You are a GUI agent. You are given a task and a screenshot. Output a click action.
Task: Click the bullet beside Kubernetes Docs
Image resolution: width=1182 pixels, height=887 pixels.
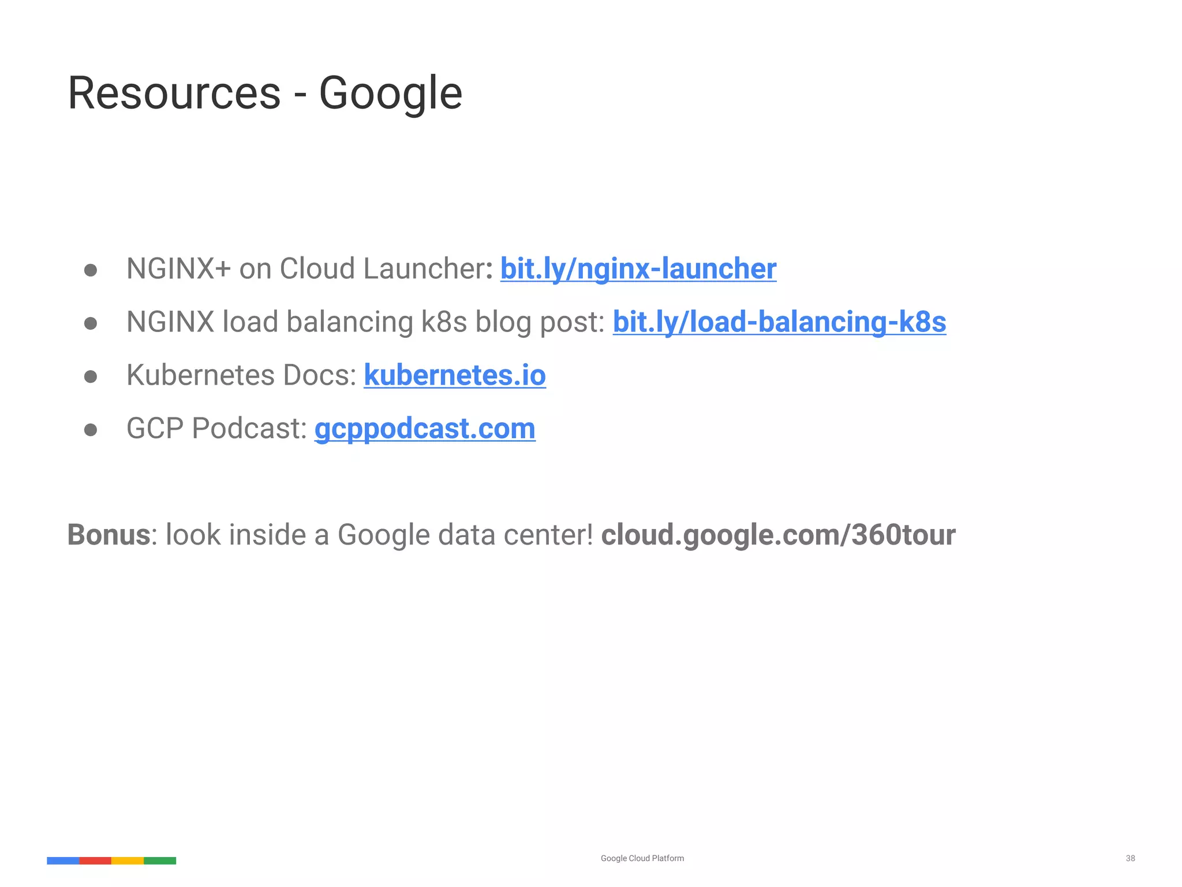(x=91, y=377)
